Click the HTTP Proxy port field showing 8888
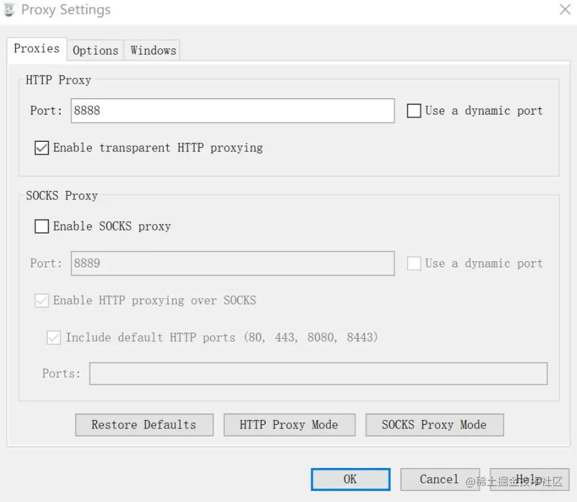 232,111
